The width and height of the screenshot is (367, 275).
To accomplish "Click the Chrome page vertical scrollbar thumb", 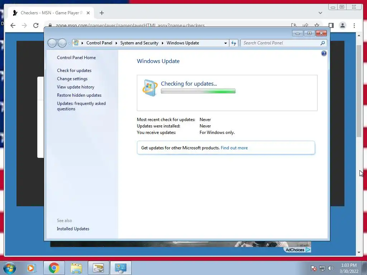I will tap(359, 91).
